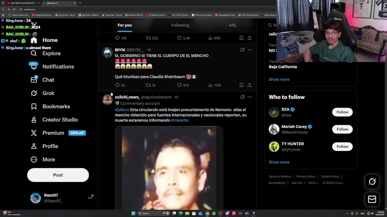387x217 pixels.
Task: Open the Razo97 account avatar
Action: pos(35,198)
